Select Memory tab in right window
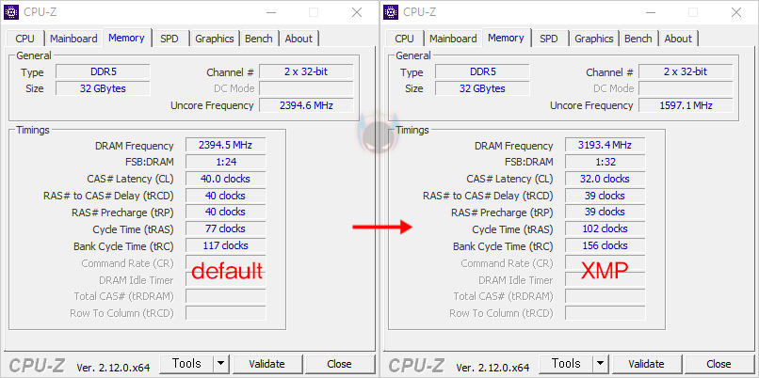This screenshot has width=759, height=378. (x=506, y=38)
